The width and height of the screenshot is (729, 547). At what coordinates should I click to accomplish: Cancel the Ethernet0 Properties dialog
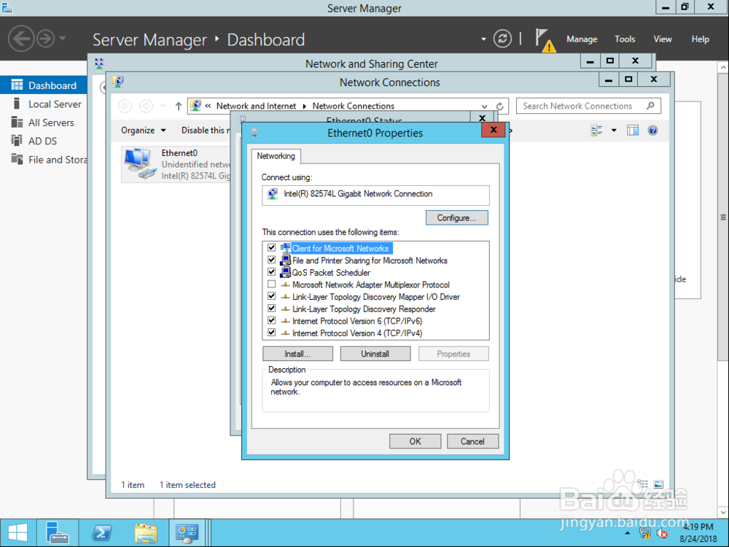tap(472, 441)
